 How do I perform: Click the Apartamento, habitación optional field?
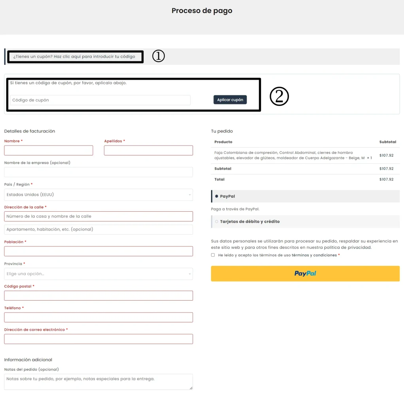coord(98,229)
